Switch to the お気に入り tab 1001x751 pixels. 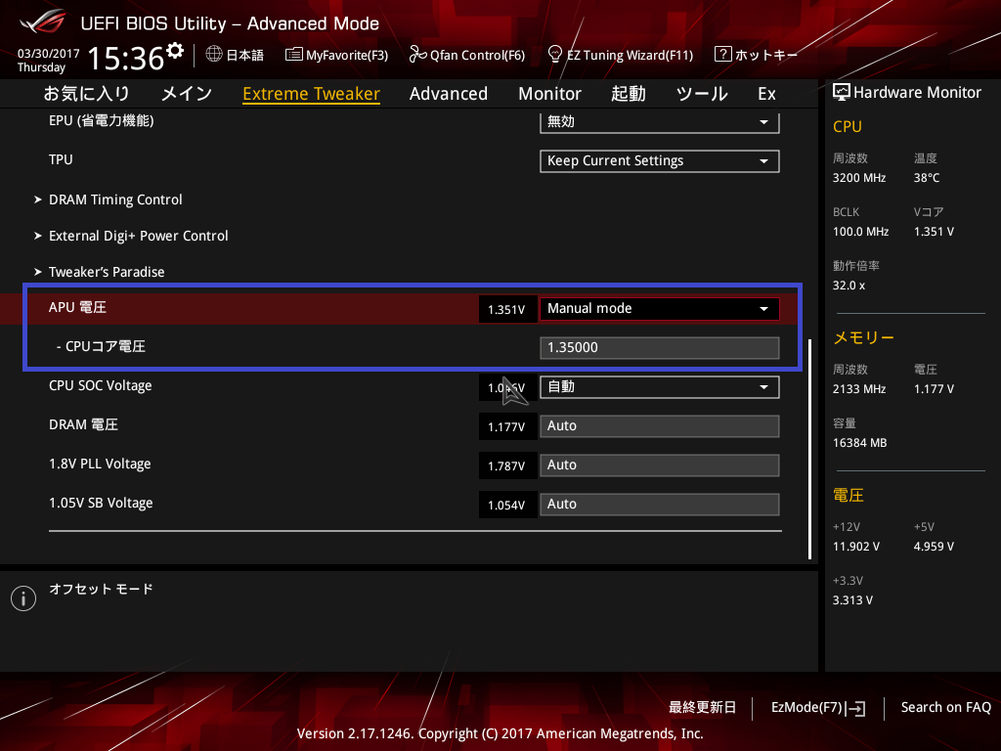coord(87,94)
